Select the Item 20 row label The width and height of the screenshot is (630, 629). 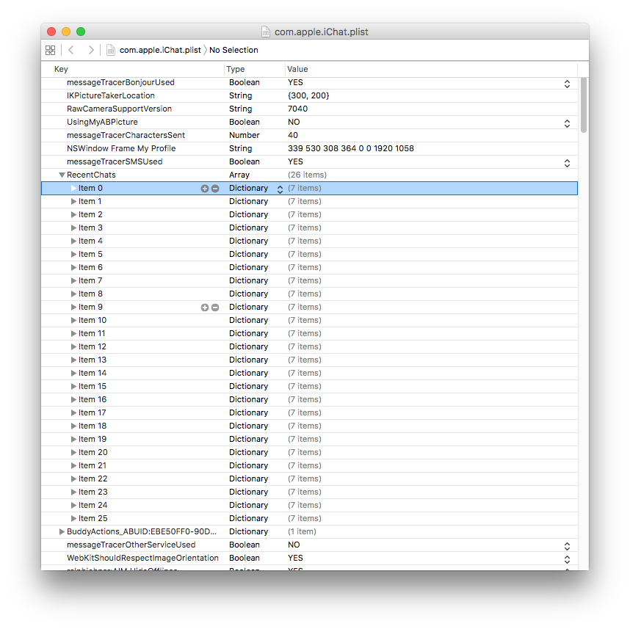(x=93, y=452)
